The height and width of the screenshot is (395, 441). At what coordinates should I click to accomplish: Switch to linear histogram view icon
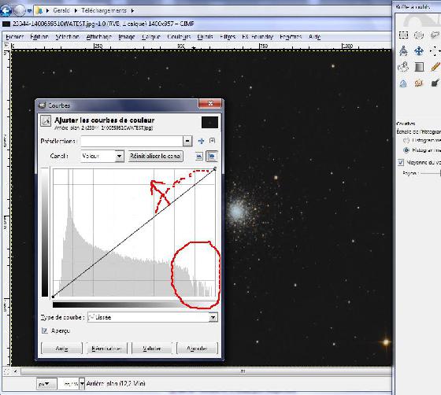199,157
